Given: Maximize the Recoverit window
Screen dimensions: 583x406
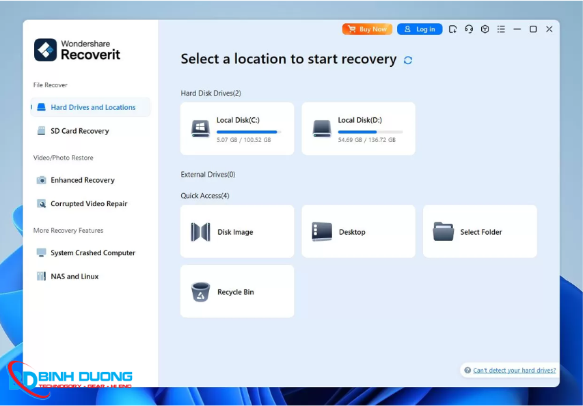Looking at the screenshot, I should pos(533,29).
